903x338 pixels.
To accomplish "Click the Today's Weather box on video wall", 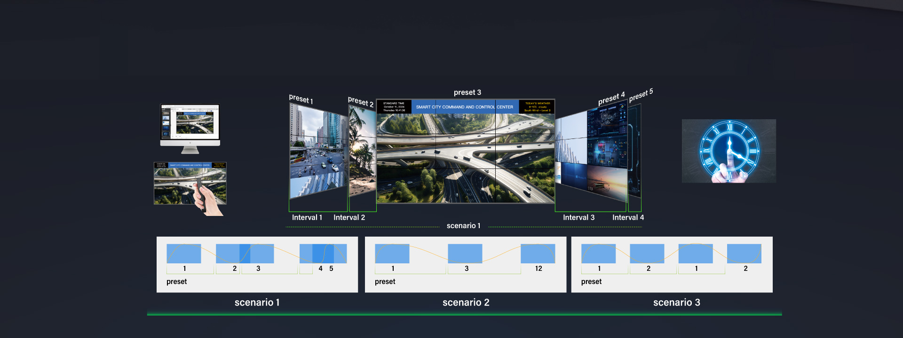I will (x=537, y=107).
